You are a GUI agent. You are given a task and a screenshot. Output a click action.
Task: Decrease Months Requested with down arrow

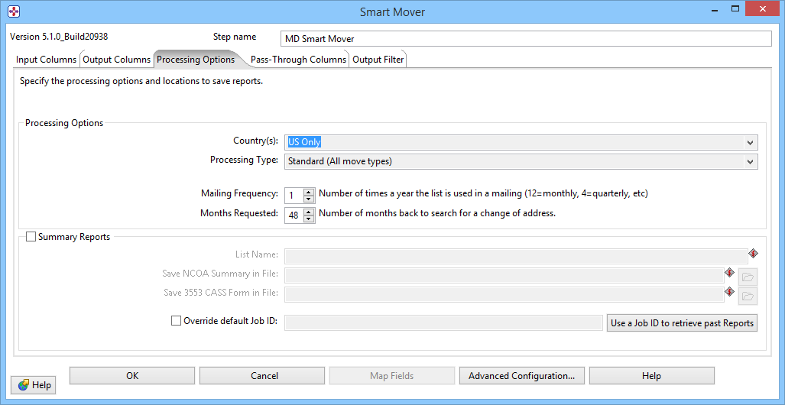click(x=309, y=219)
